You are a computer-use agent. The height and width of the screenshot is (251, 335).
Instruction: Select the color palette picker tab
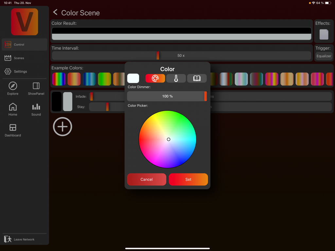pyautogui.click(x=155, y=78)
